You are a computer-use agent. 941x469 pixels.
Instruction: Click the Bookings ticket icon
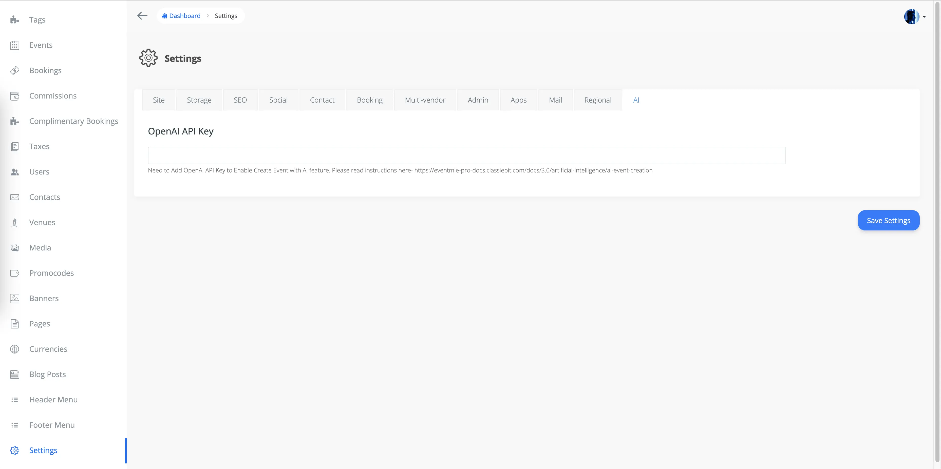tap(15, 70)
